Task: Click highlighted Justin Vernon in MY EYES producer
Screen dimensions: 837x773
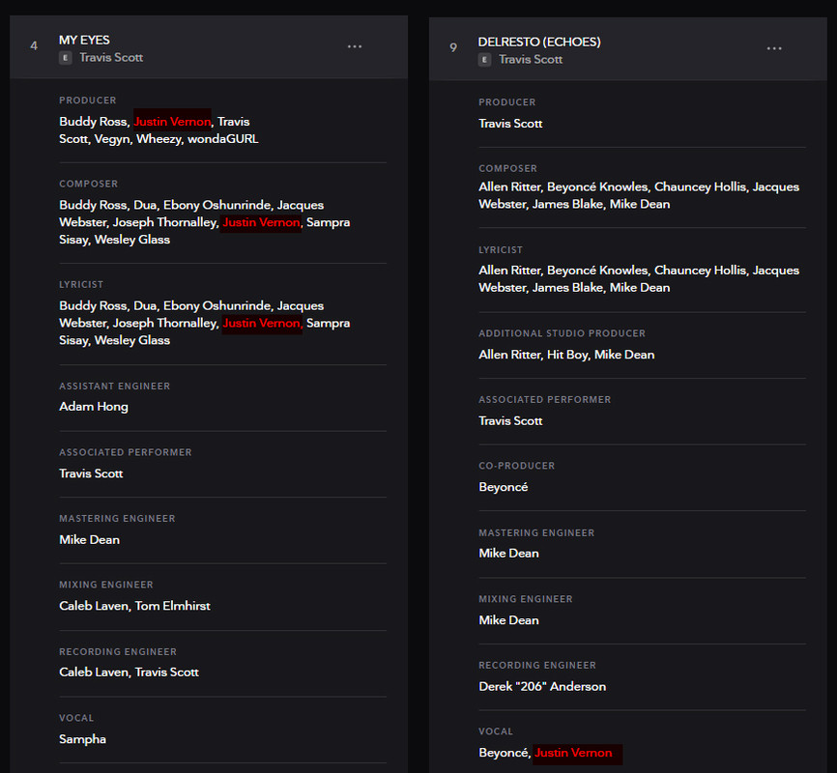Action: click(x=172, y=122)
